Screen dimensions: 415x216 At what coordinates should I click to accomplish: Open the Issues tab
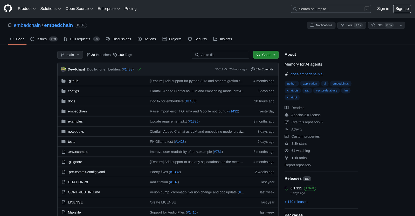click(x=44, y=39)
